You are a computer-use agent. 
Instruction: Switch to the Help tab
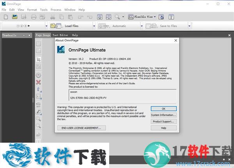tap(75, 35)
